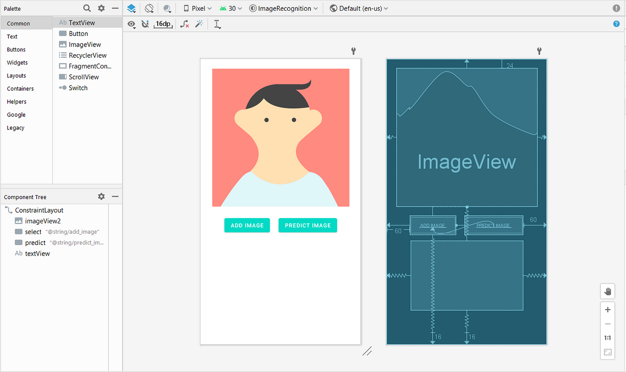
Task: Zoom in with plus button
Action: coord(608,310)
